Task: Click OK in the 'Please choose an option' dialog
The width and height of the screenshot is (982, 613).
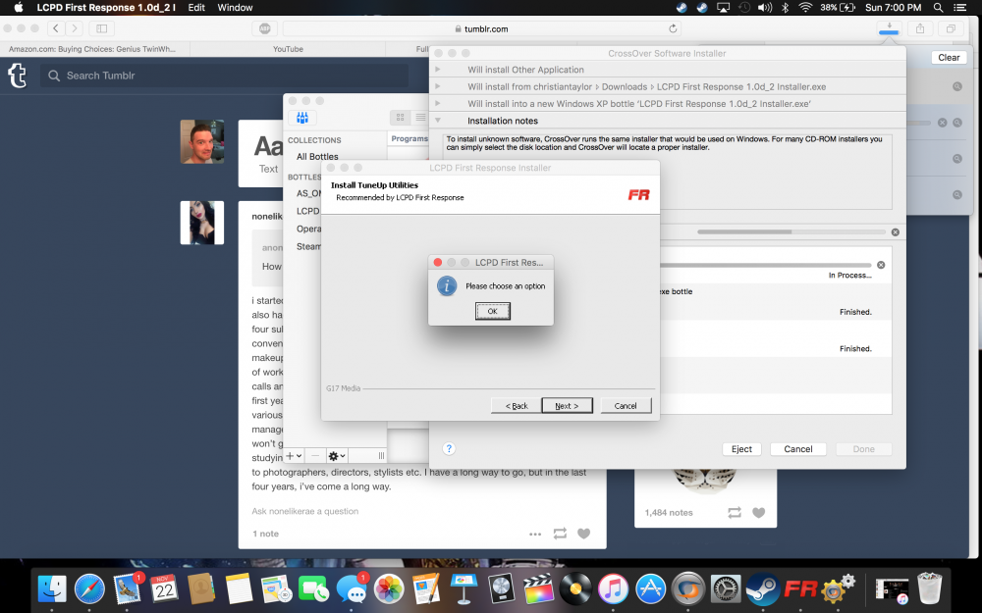Action: [x=492, y=311]
